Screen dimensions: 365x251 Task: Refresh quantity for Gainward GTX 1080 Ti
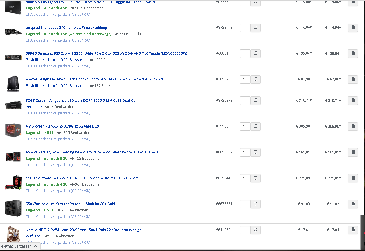pyautogui.click(x=255, y=178)
